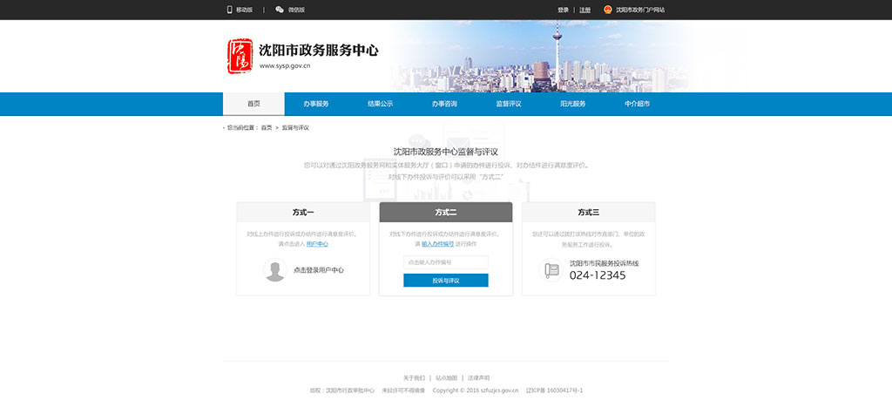Image resolution: width=892 pixels, height=407 pixels.
Task: Click the national emblem icon in top bar
Action: coord(608,10)
